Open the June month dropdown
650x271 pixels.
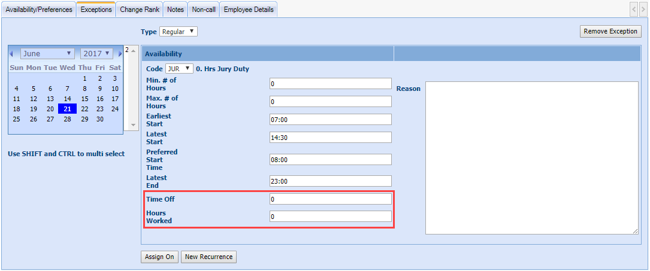click(x=47, y=54)
